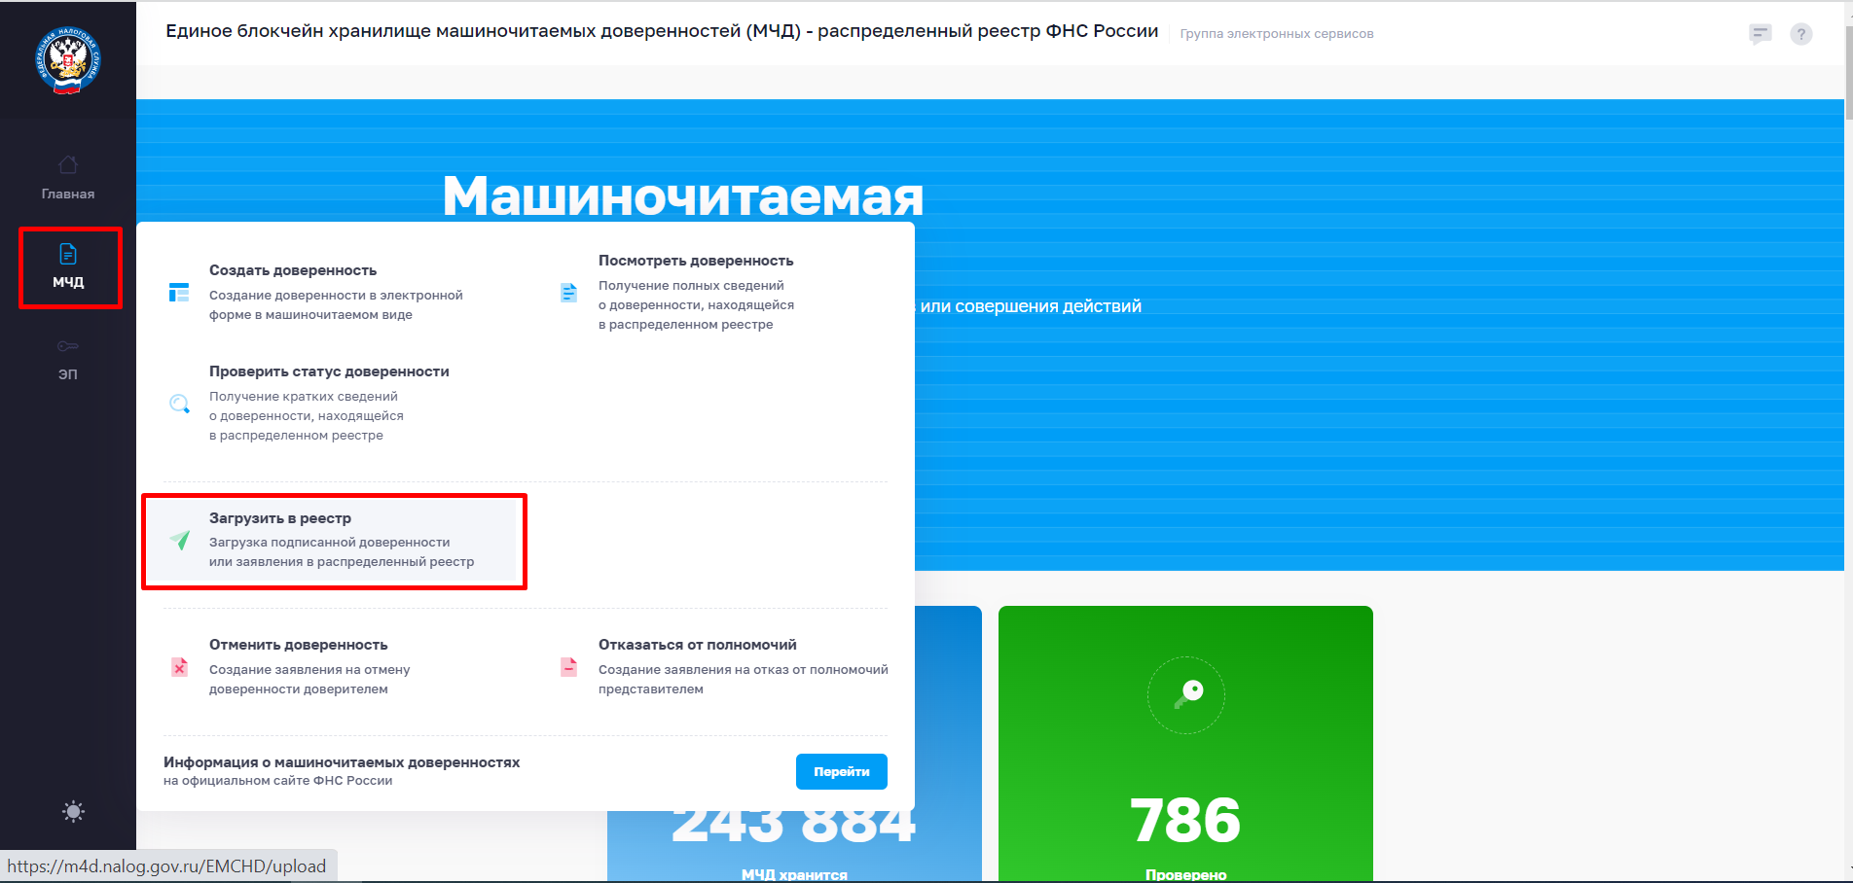1853x883 pixels.
Task: Click text на официальном сайте ФНС России
Action: pos(277,781)
